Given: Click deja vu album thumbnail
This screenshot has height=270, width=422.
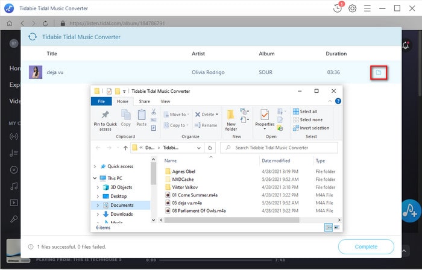Looking at the screenshot, I should click(36, 72).
